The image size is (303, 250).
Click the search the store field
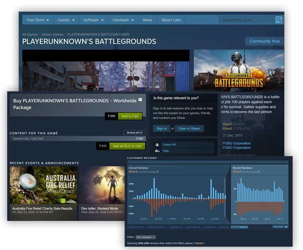pos(247,20)
